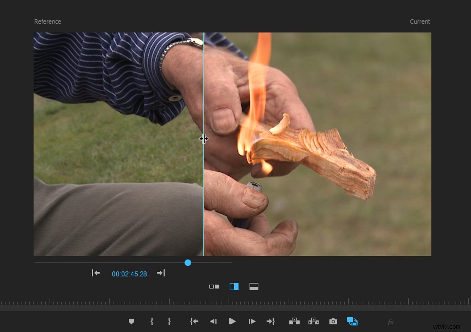Select the Mark Out icon
The image size is (471, 332).
click(169, 321)
